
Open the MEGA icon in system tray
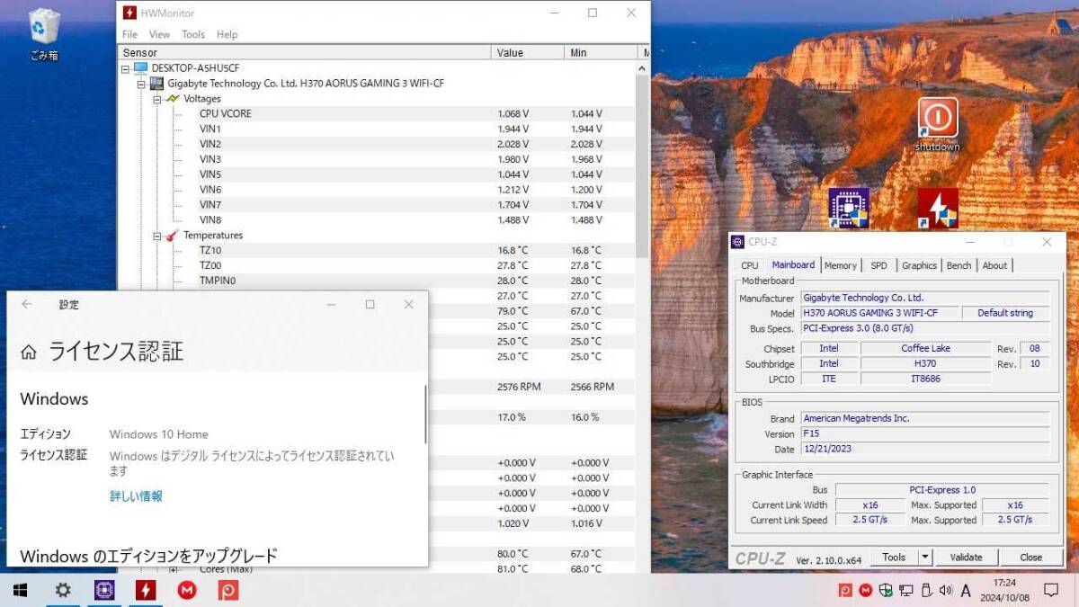[865, 591]
